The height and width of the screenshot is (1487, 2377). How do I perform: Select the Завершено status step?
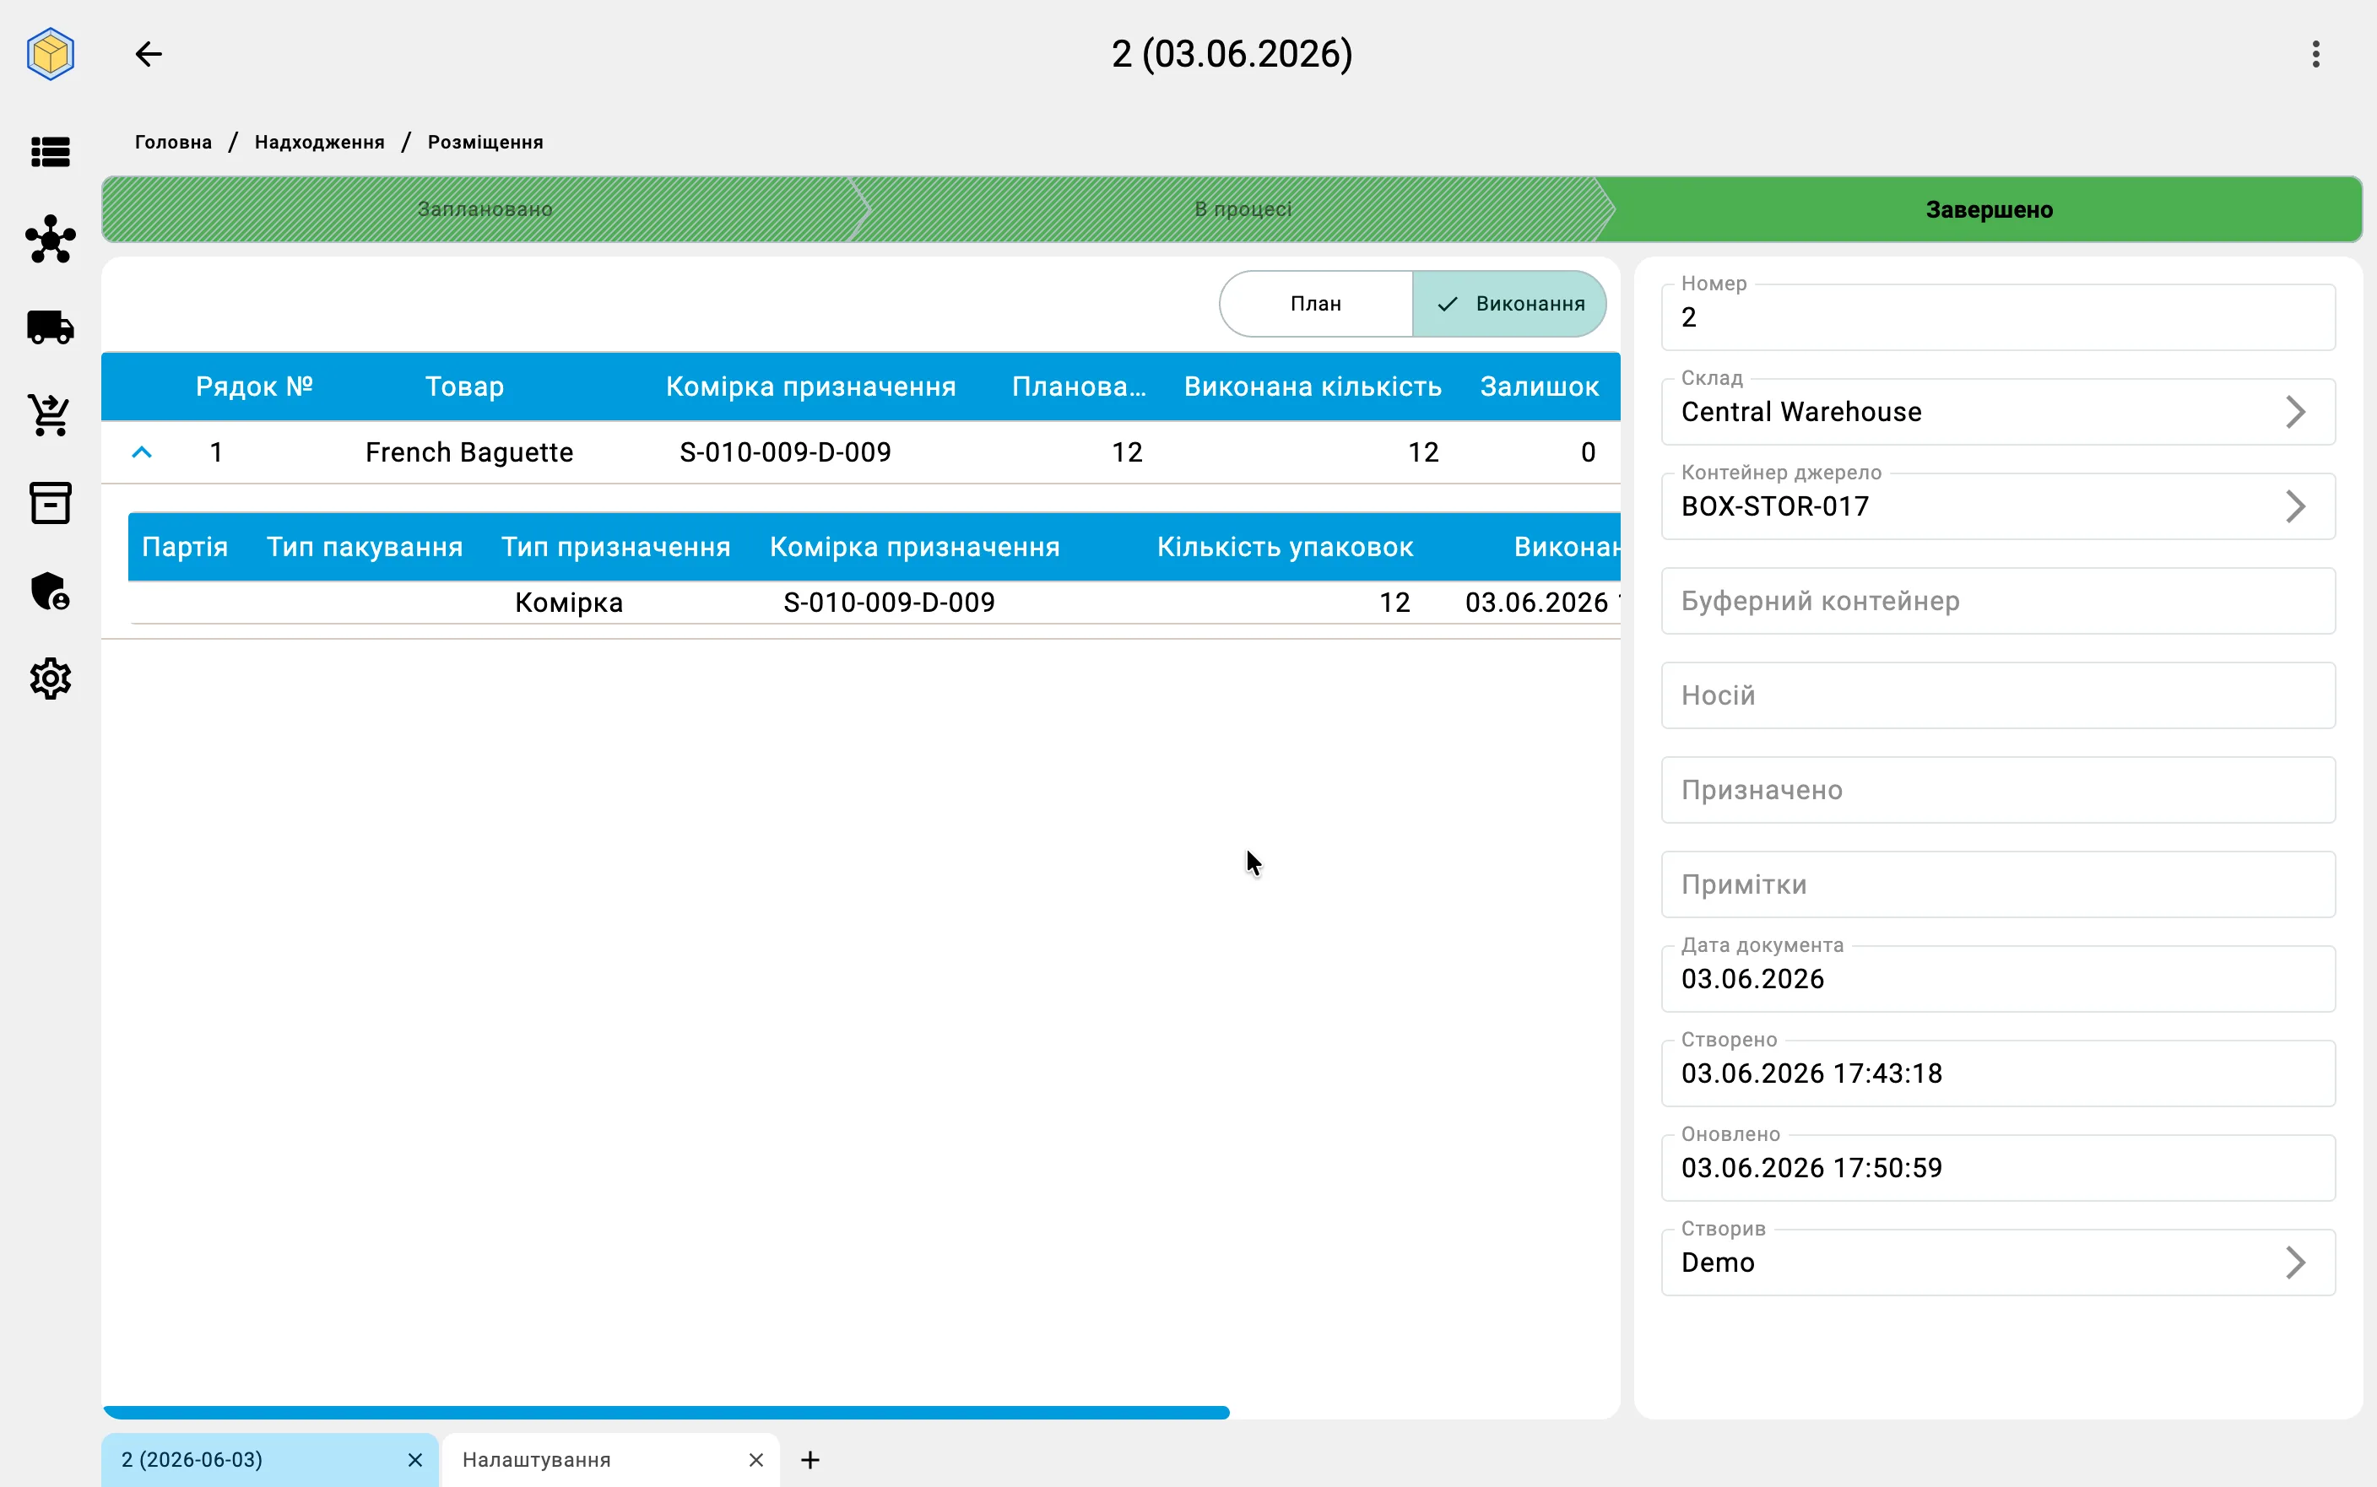1989,209
